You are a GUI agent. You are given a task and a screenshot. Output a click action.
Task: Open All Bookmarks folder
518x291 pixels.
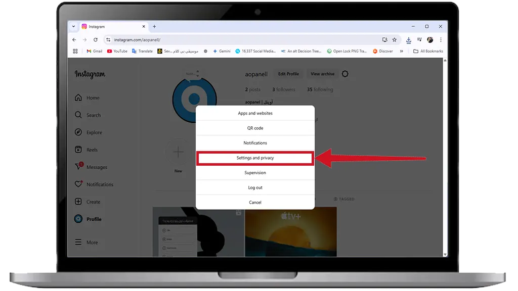(x=428, y=51)
